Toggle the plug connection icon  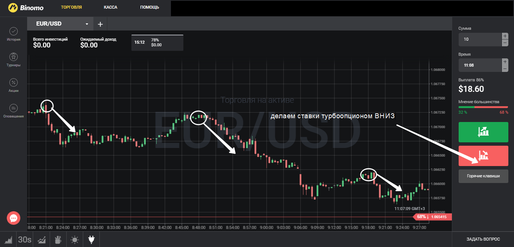[91, 239]
